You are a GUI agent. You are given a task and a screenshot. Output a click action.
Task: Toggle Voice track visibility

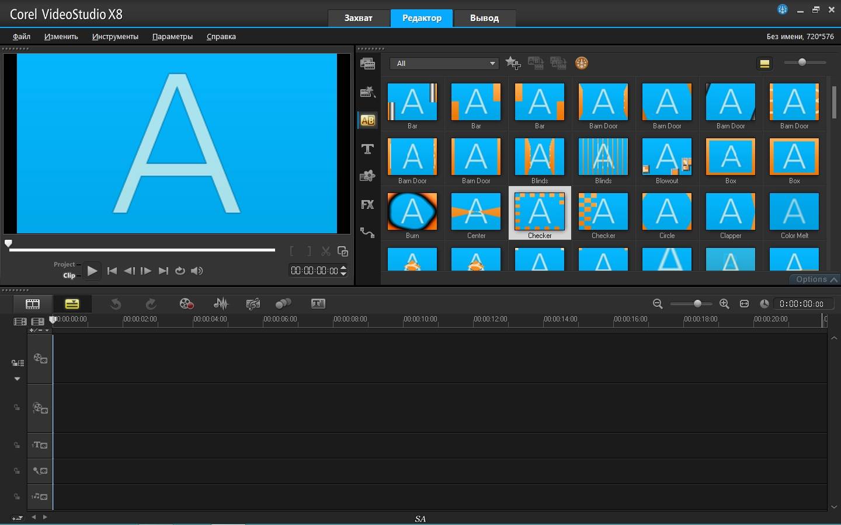40,471
